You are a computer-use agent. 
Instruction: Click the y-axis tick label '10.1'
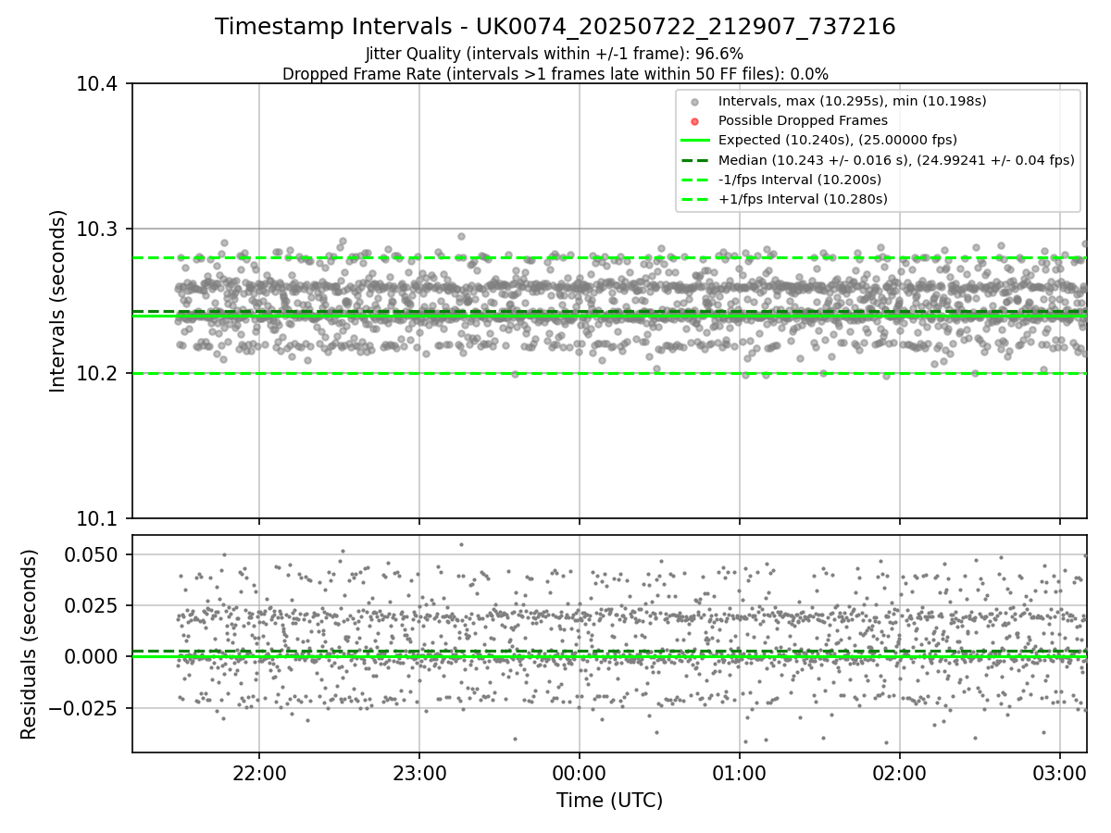point(98,518)
